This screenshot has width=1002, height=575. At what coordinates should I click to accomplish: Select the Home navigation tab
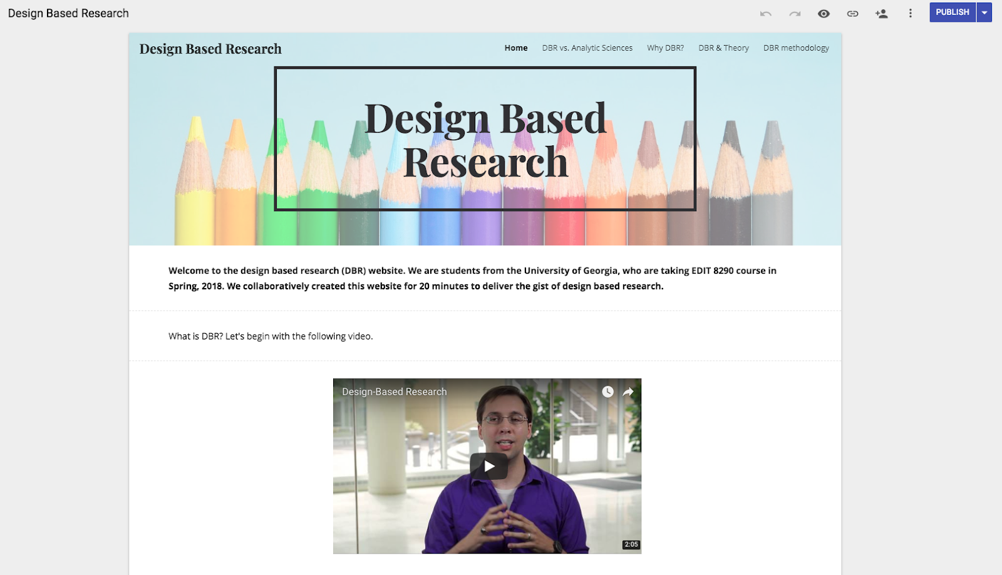[516, 48]
